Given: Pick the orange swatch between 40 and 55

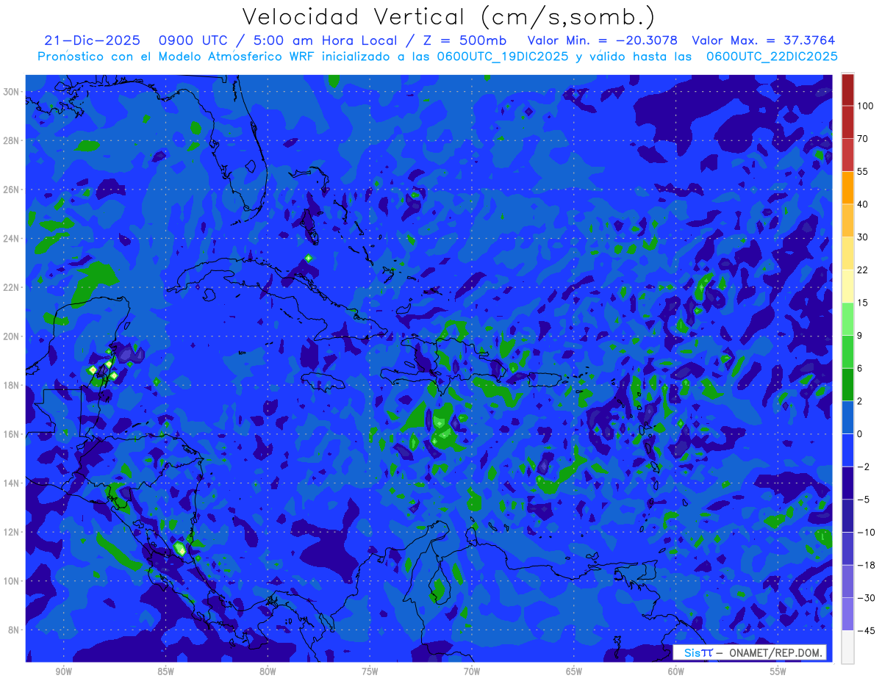Looking at the screenshot, I should pos(847,187).
